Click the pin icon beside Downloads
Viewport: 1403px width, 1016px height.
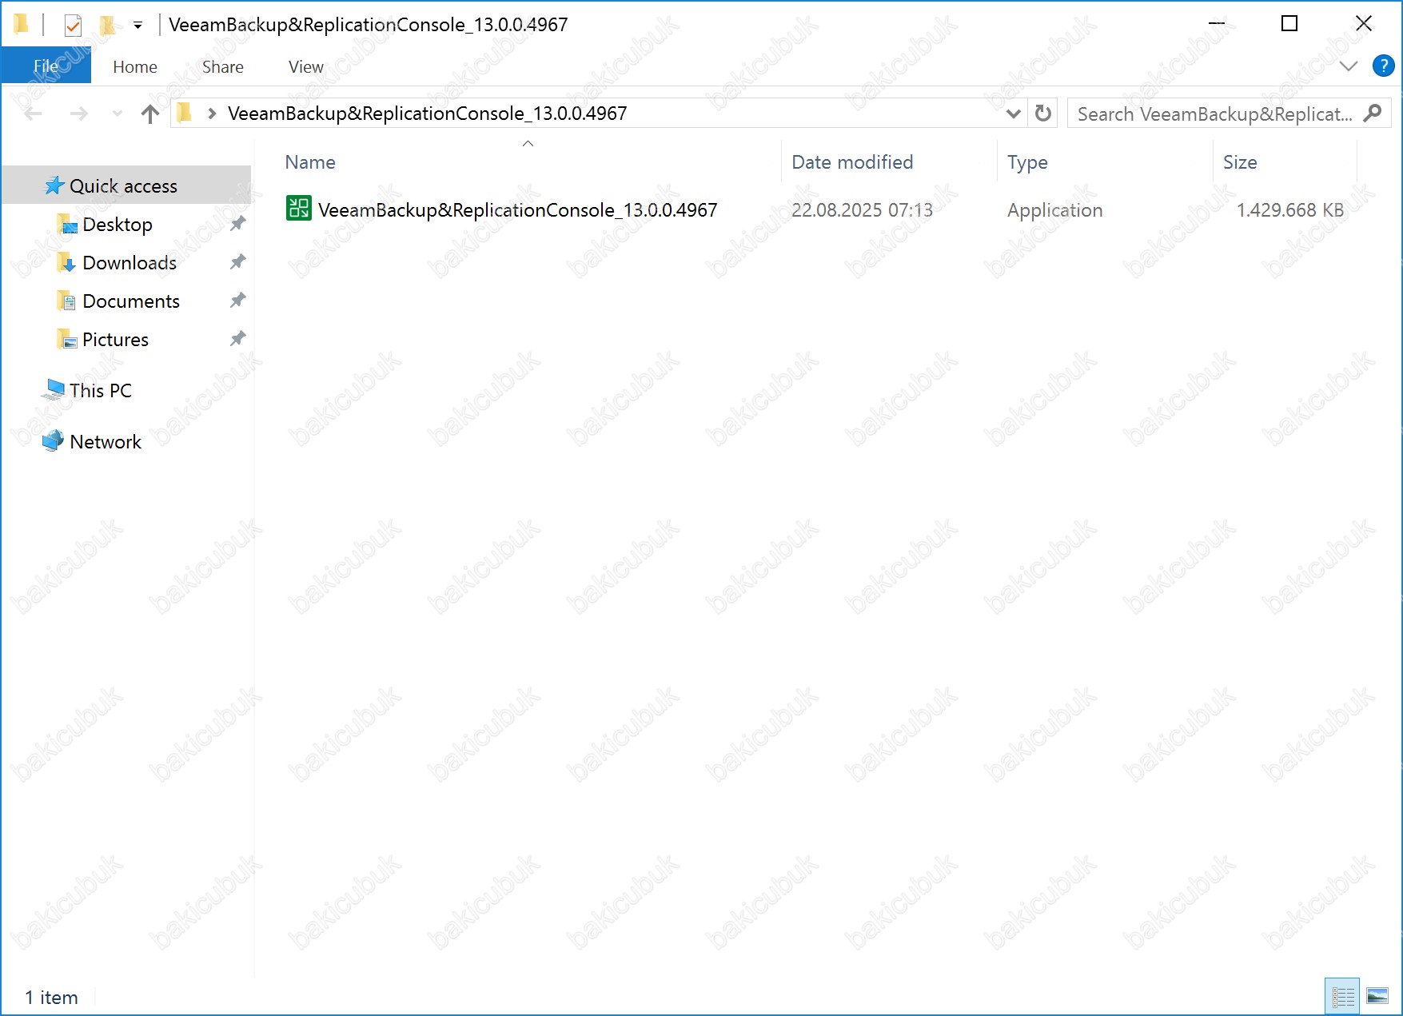237,262
